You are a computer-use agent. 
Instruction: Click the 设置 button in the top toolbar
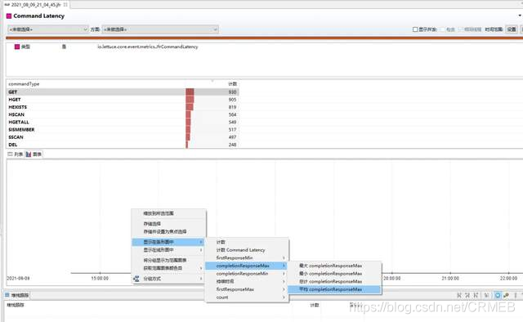click(512, 29)
